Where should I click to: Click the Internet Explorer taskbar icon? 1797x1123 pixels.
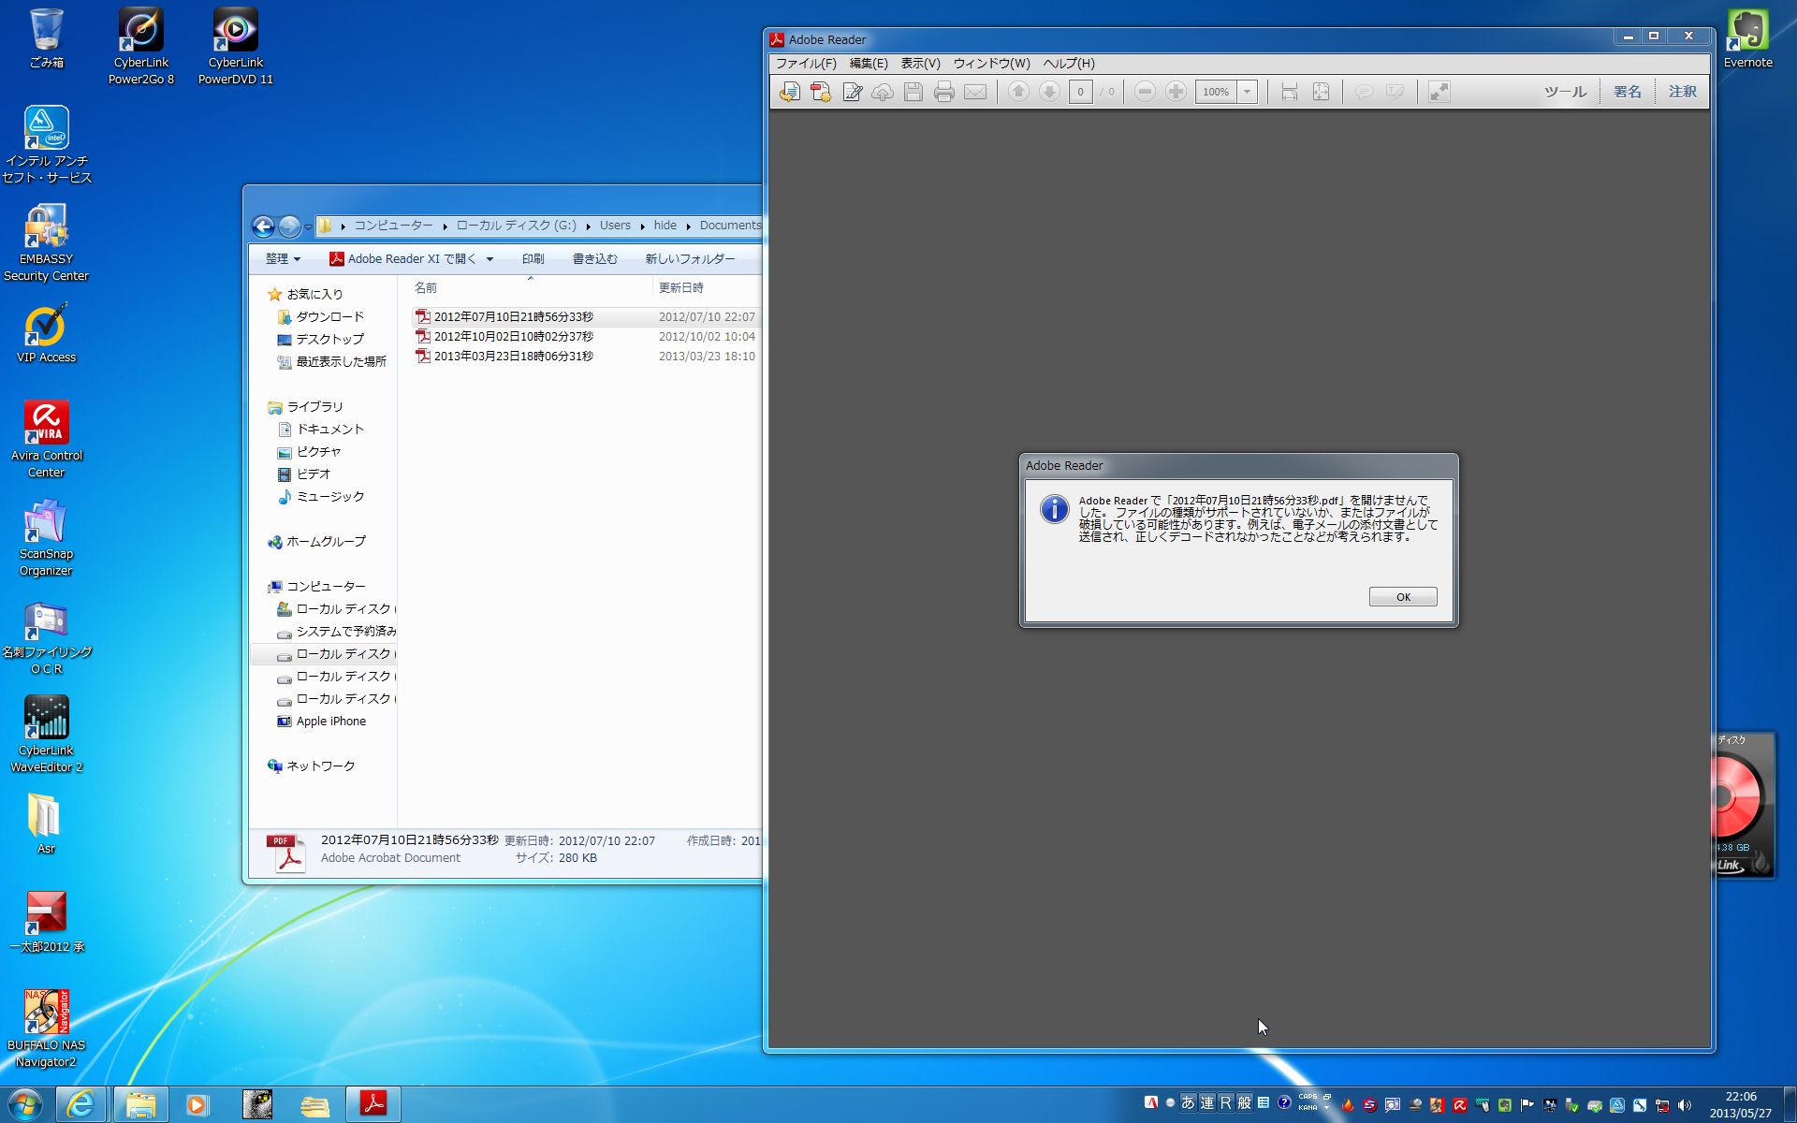[82, 1104]
